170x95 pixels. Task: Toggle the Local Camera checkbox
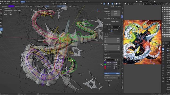111,18
